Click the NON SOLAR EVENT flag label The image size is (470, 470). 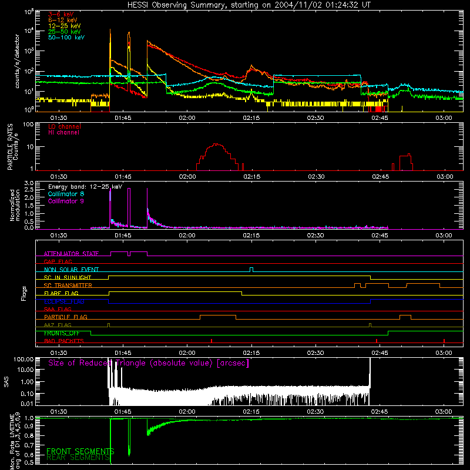[71, 270]
